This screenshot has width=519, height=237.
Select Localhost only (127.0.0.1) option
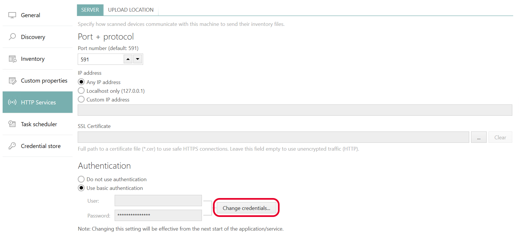pos(81,91)
